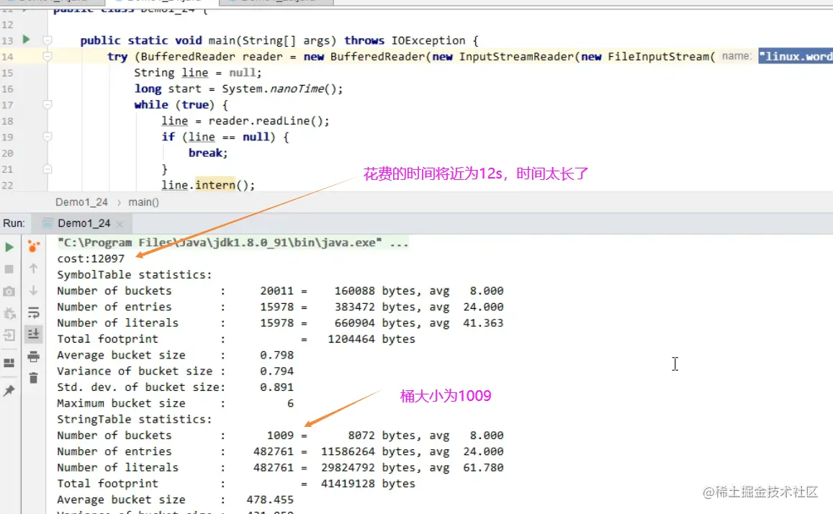The width and height of the screenshot is (833, 514).
Task: Click the "linux.word" string literal
Action: 796,56
